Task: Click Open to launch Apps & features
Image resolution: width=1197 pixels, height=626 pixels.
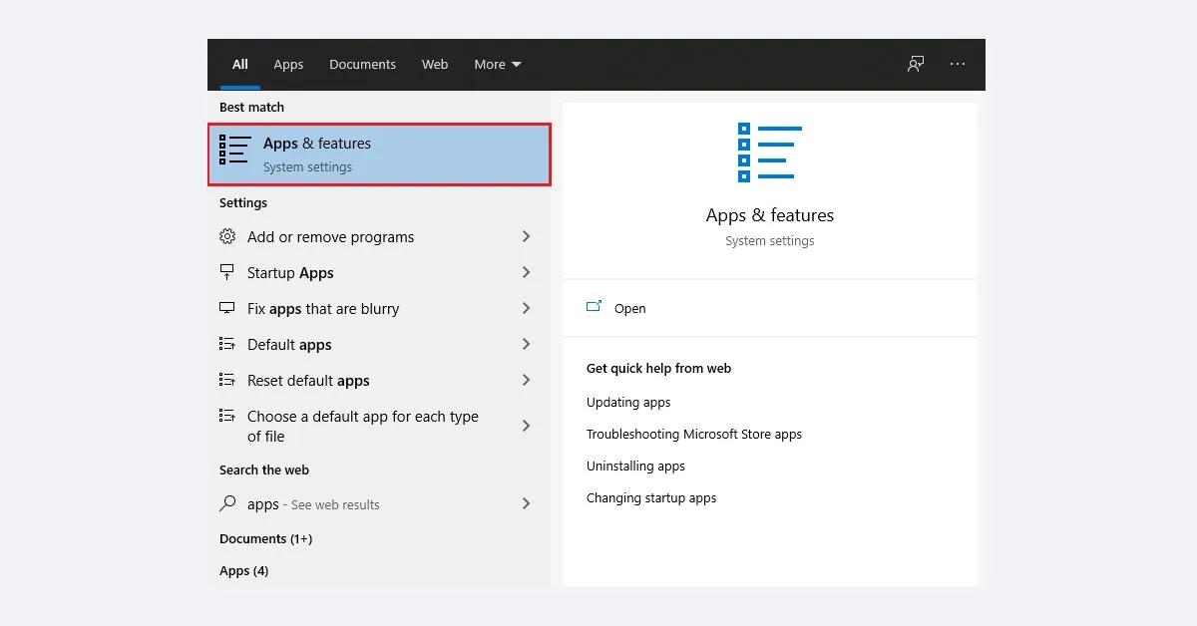Action: click(x=628, y=308)
